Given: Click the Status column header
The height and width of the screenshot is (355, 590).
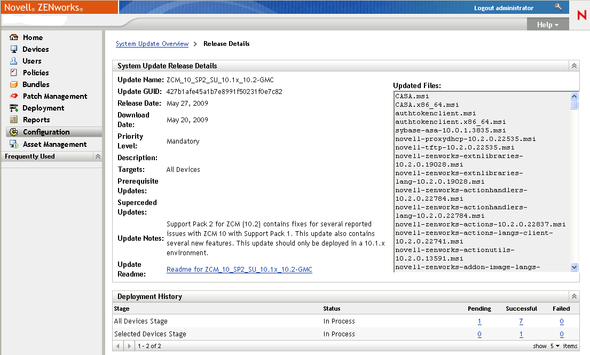Looking at the screenshot, I should [x=332, y=309].
